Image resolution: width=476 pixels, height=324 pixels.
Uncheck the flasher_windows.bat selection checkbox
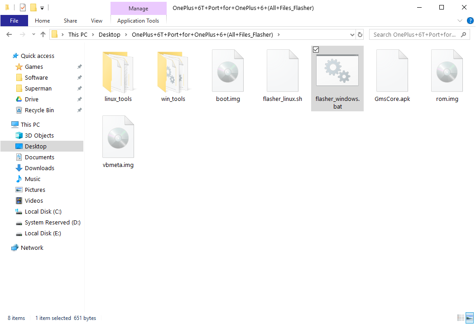coord(316,49)
